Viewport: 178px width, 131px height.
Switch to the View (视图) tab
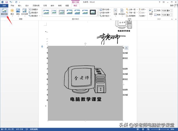(x=67, y=6)
